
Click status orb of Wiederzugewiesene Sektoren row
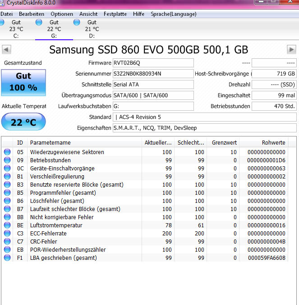[x=7, y=152]
